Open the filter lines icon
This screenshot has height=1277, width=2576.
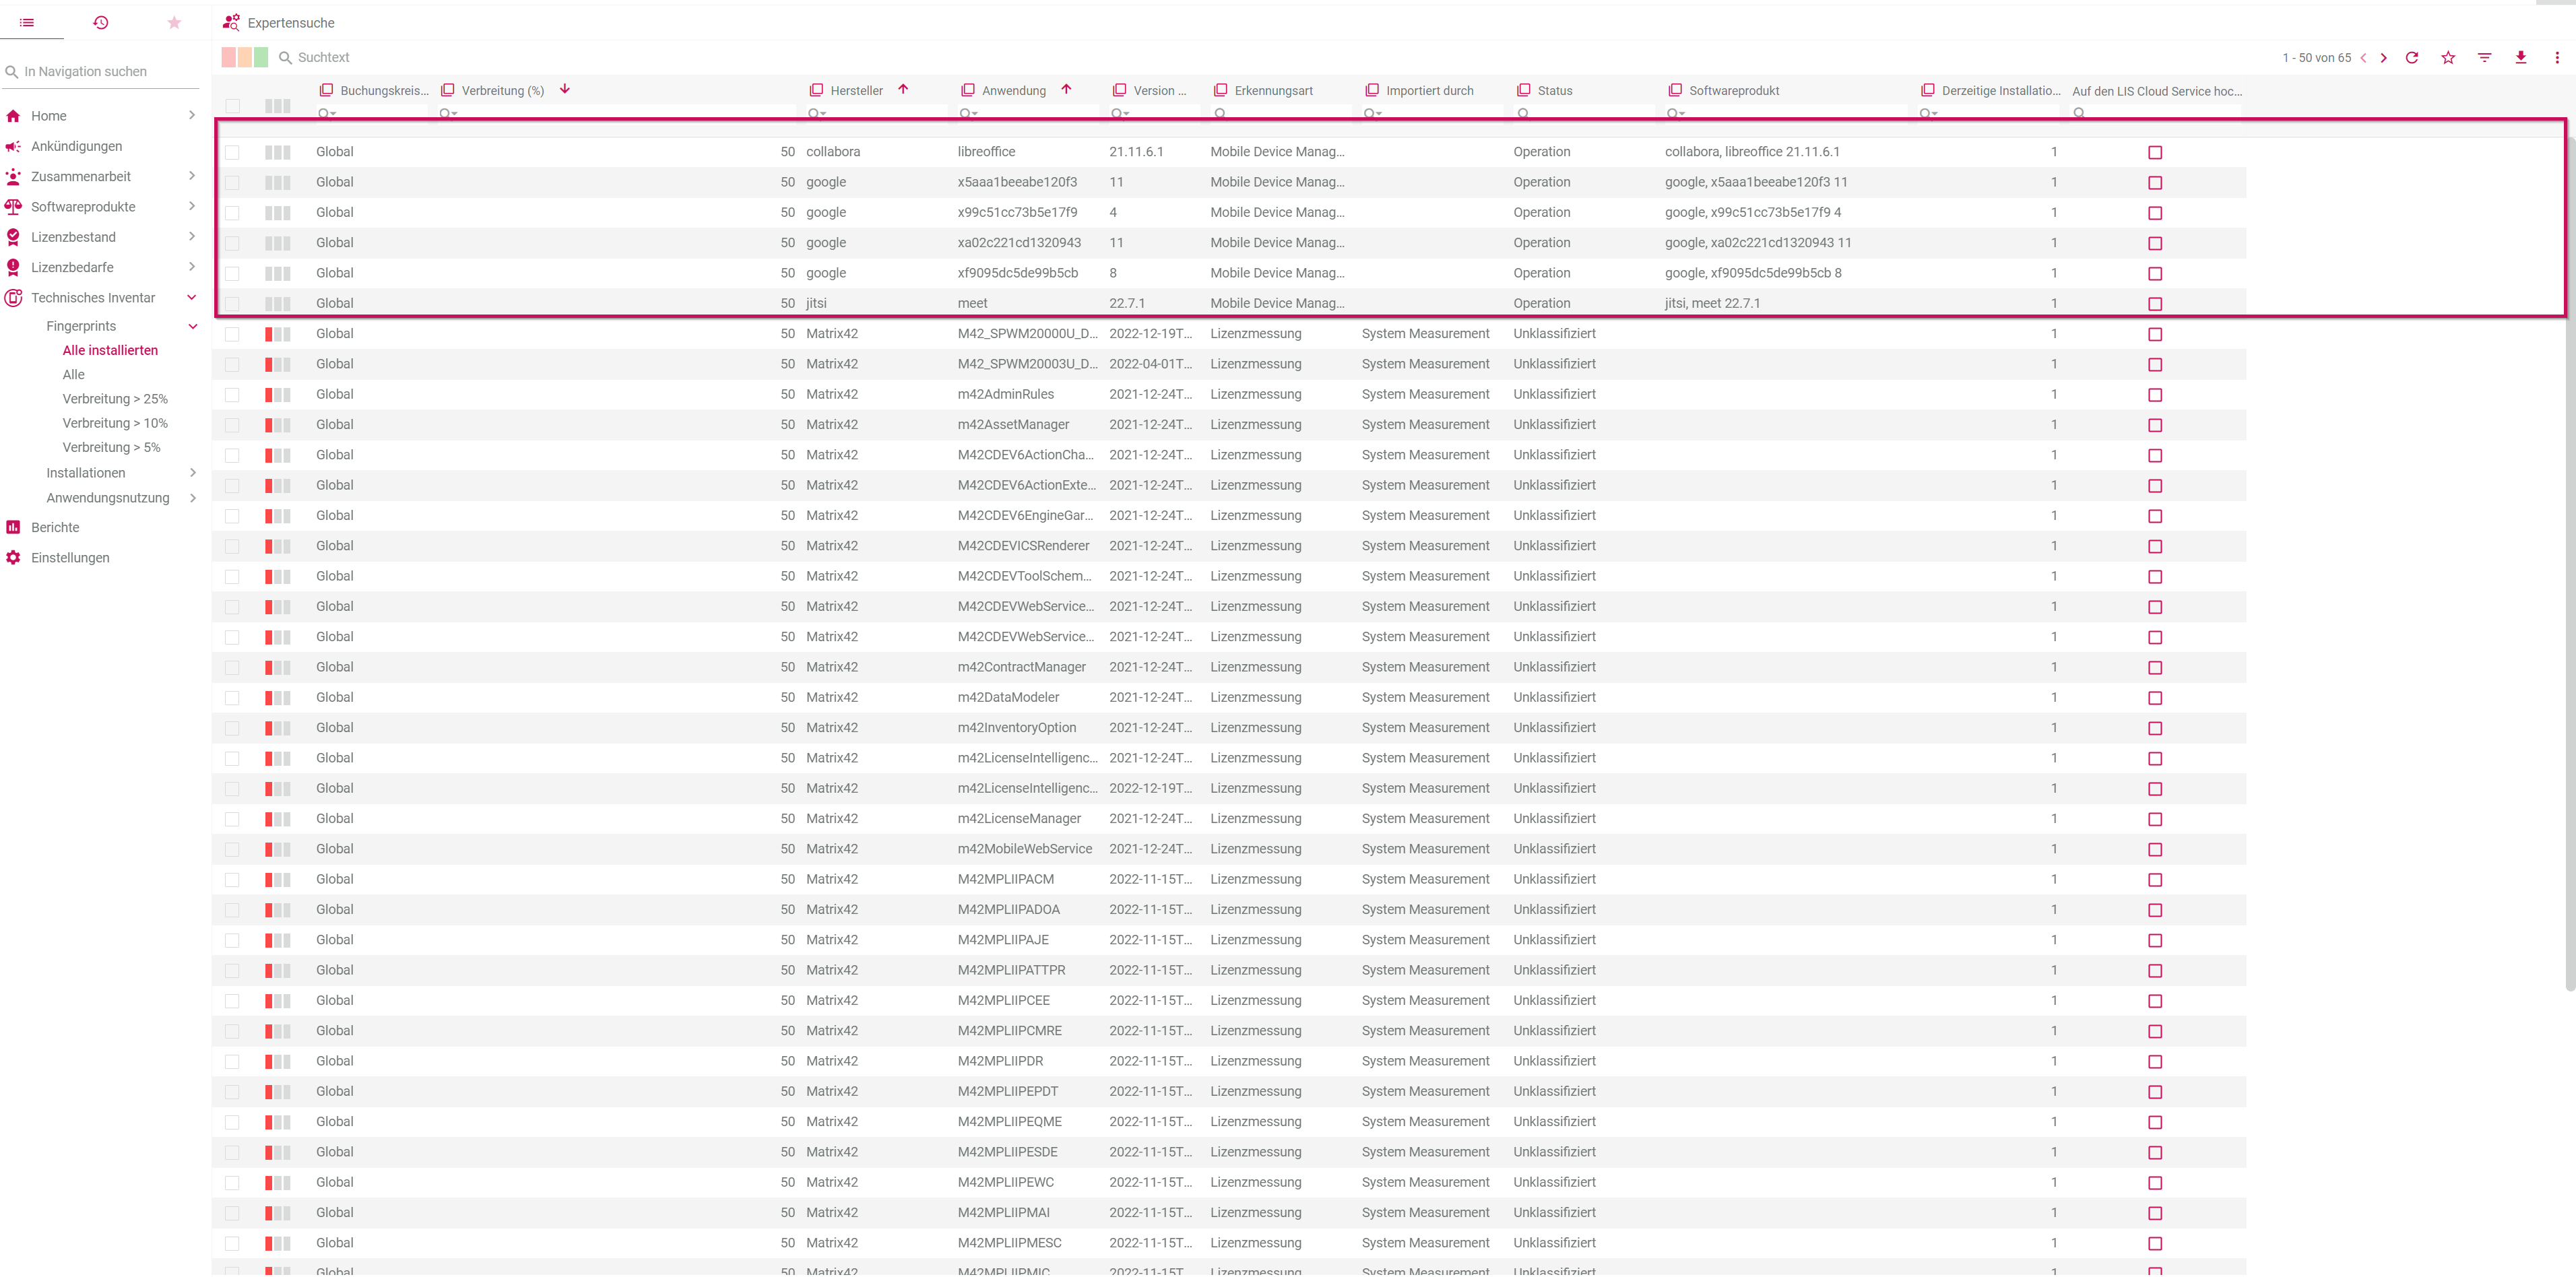pyautogui.click(x=2484, y=58)
